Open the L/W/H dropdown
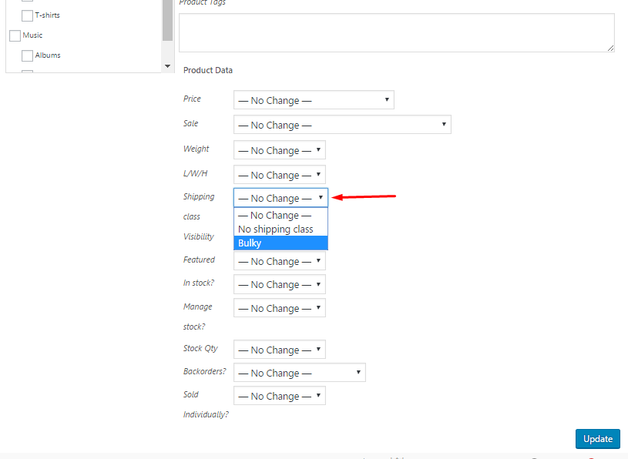The height and width of the screenshot is (459, 628). (279, 175)
